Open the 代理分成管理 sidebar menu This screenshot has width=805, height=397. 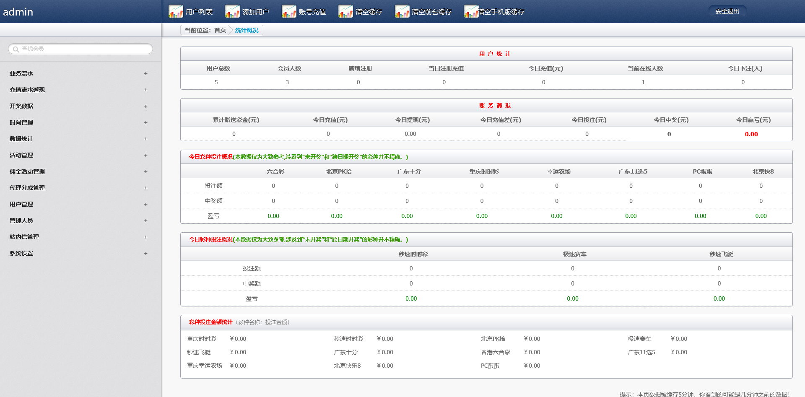(x=27, y=188)
